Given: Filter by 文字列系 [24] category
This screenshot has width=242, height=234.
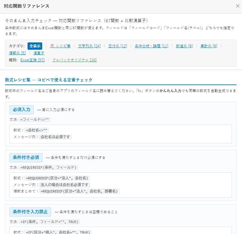Looking at the screenshot, I should pyautogui.click(x=89, y=46).
